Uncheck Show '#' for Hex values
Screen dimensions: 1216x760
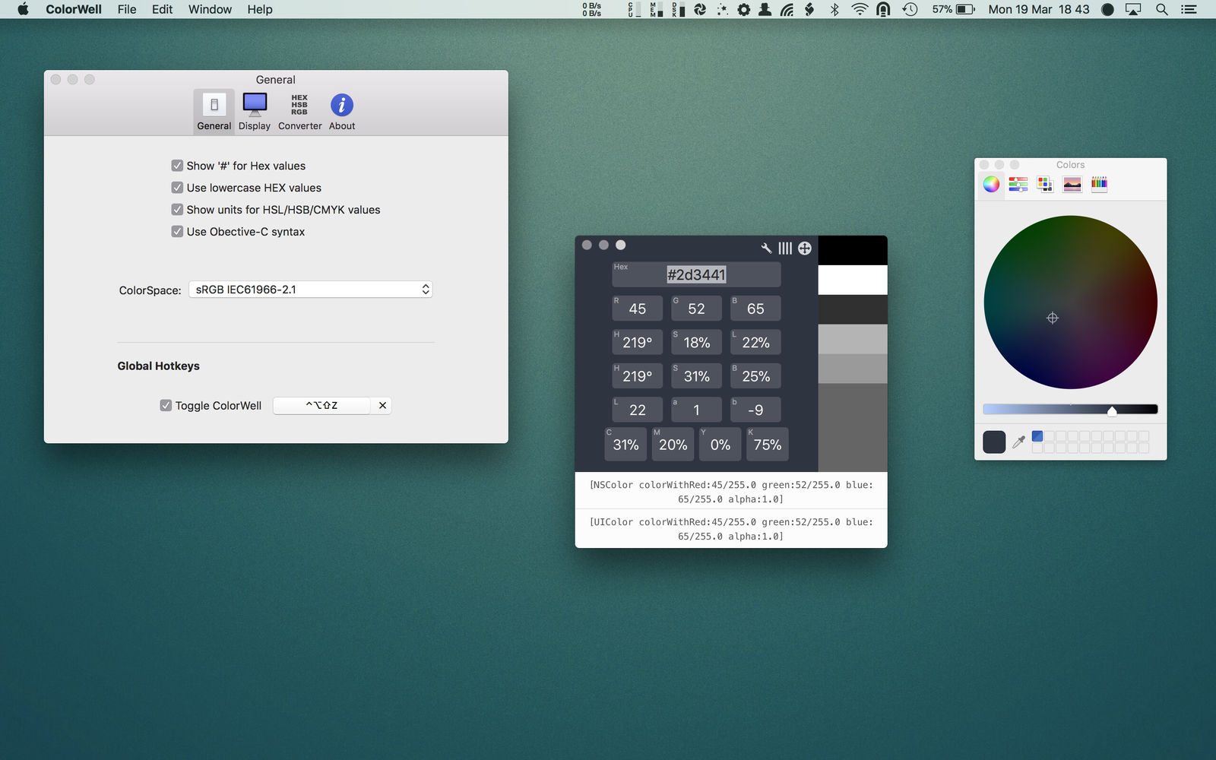(177, 166)
